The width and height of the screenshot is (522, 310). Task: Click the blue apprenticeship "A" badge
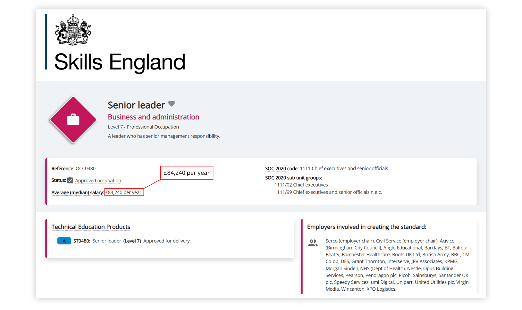(64, 241)
